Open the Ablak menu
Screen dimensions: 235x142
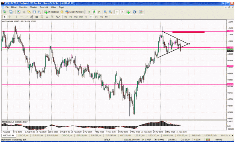[53, 7]
